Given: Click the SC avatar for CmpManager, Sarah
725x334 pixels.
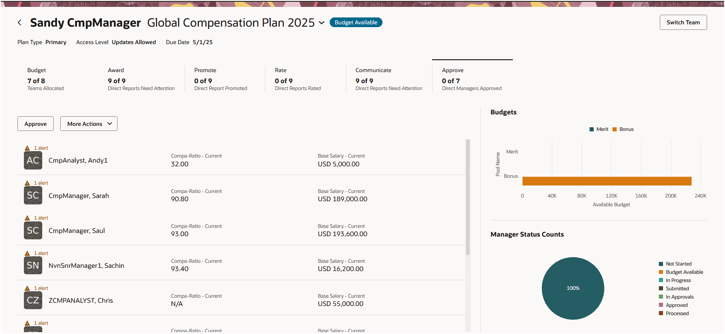Looking at the screenshot, I should pyautogui.click(x=33, y=195).
